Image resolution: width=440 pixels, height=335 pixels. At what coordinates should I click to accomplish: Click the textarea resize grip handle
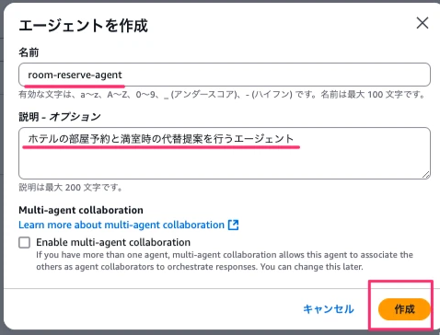tap(425, 175)
